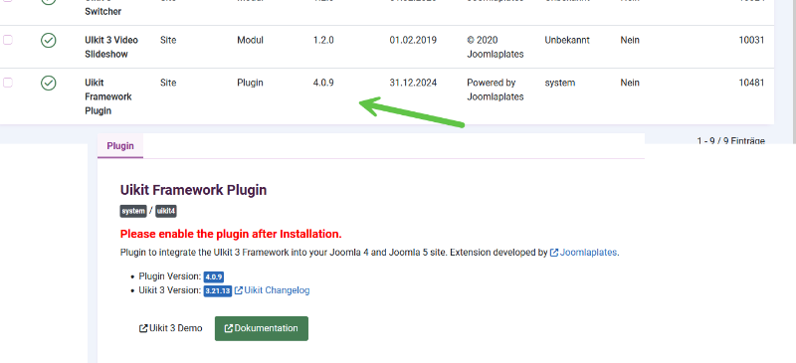Toggle enabled status icon for Uikit Framework Plugin
The width and height of the screenshot is (796, 363).
point(48,83)
